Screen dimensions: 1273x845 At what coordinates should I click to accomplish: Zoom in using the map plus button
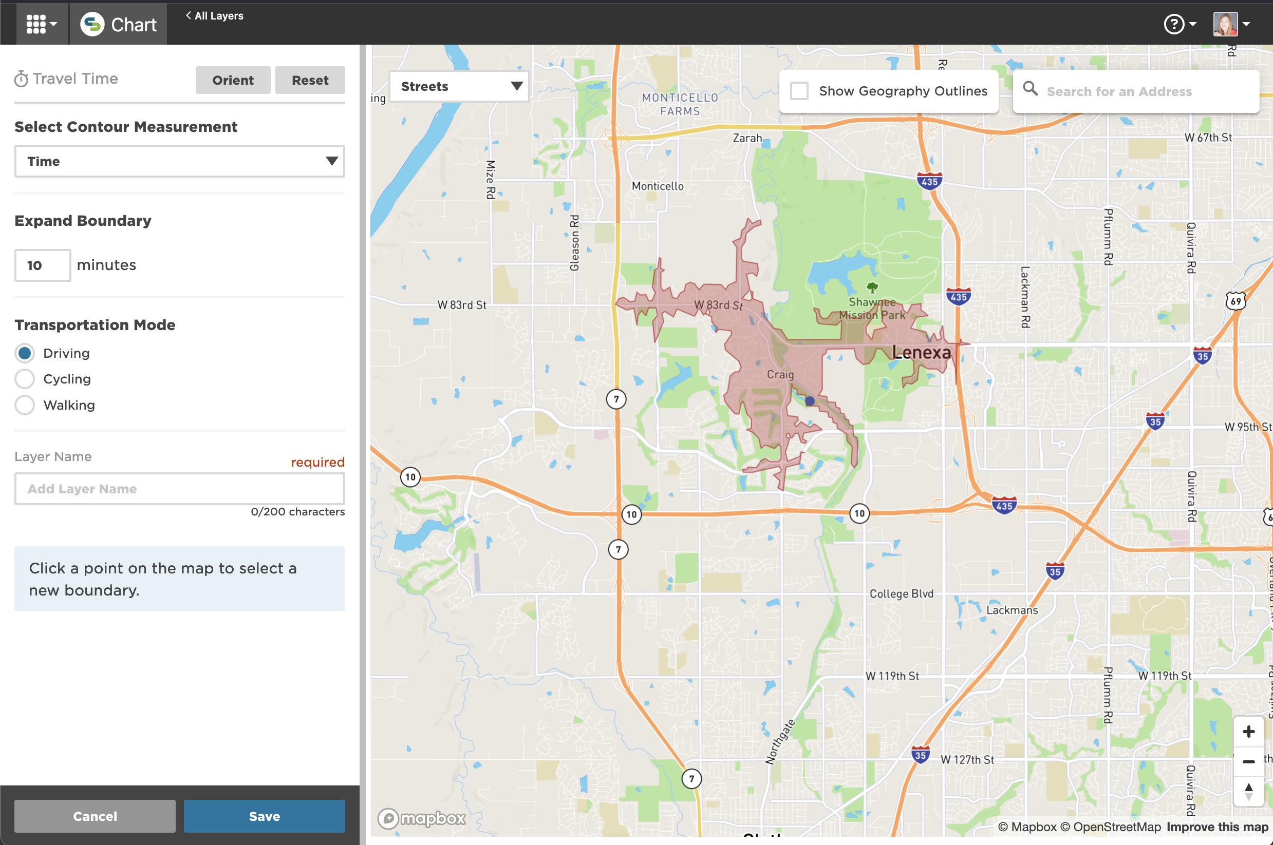tap(1248, 732)
